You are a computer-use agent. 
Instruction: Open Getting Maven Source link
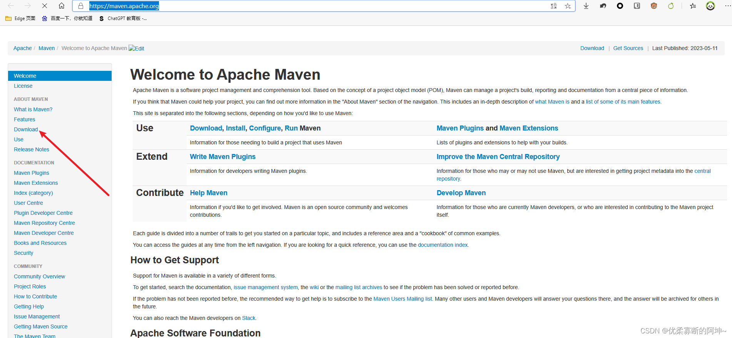tap(41, 326)
